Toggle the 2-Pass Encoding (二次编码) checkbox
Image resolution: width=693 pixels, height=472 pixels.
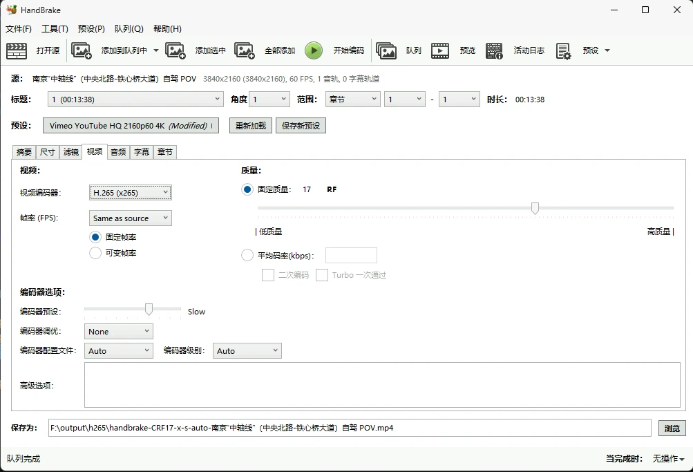point(268,275)
